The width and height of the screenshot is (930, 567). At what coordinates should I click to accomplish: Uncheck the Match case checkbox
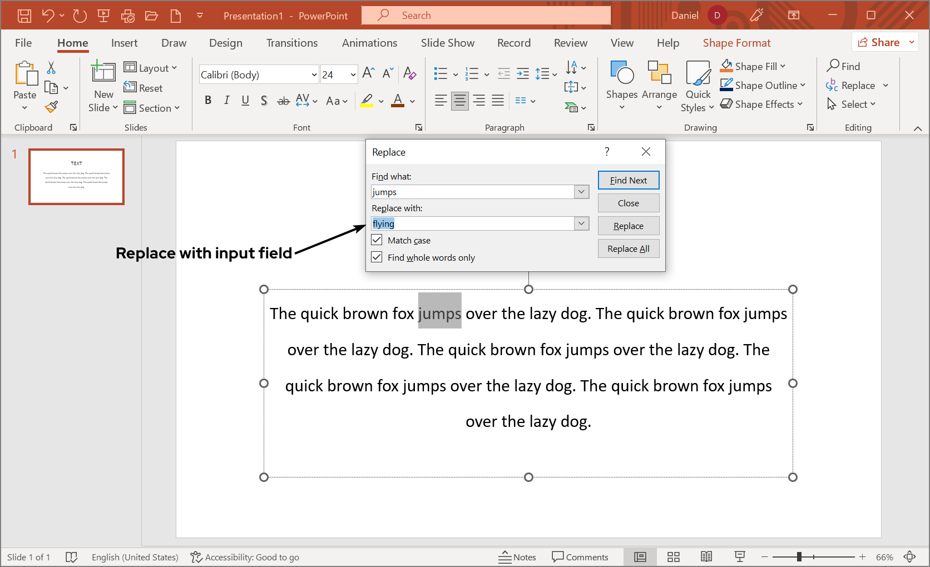[x=377, y=240]
